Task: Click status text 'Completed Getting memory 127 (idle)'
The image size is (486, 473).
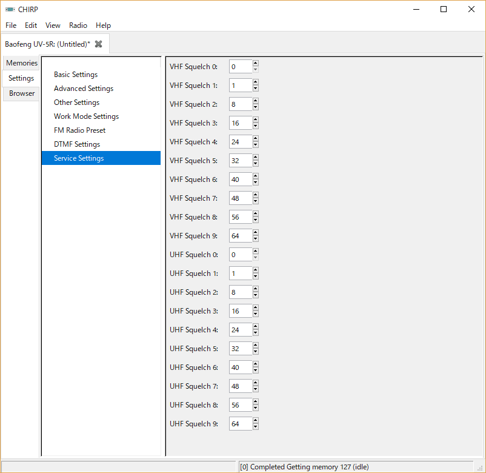Action: tap(309, 467)
